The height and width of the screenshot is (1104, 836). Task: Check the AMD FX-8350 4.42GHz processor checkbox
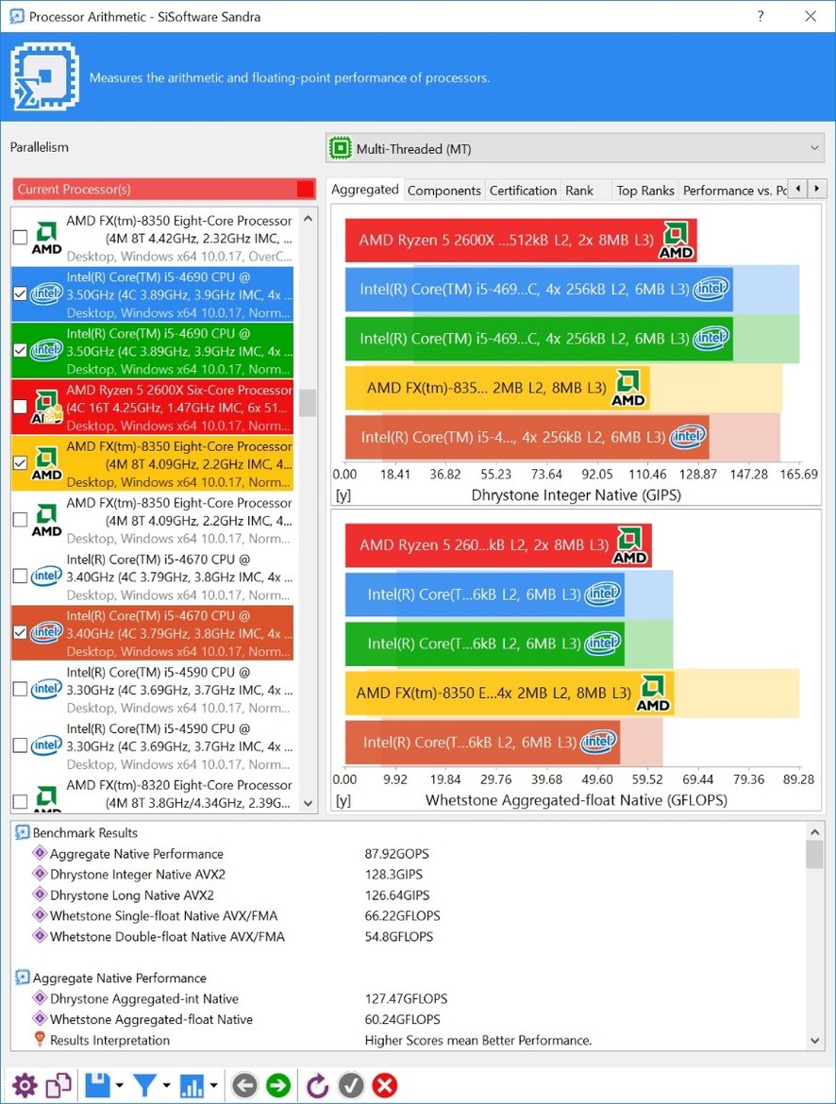click(21, 237)
